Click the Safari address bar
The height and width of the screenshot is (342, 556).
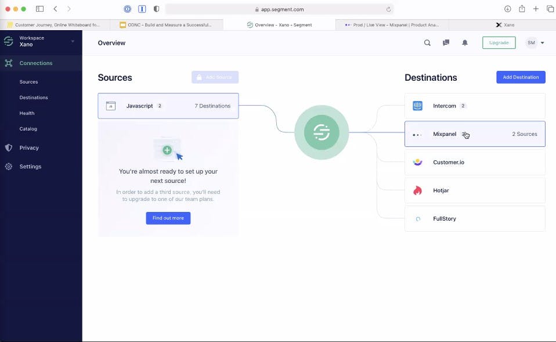[x=279, y=9]
